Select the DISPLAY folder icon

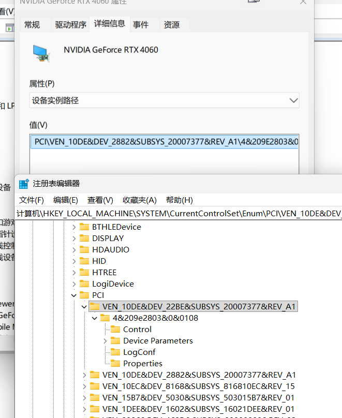[84, 238]
